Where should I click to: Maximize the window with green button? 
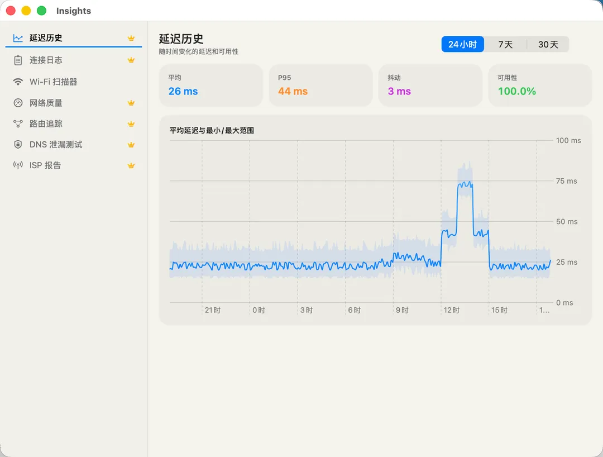point(41,11)
